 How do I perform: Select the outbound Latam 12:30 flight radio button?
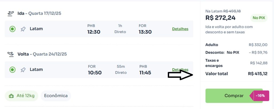(x=12, y=29)
